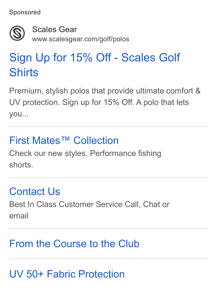This screenshot has height=289, width=218.
Task: Click the trademark symbol after First Mates
Action: click(65, 138)
